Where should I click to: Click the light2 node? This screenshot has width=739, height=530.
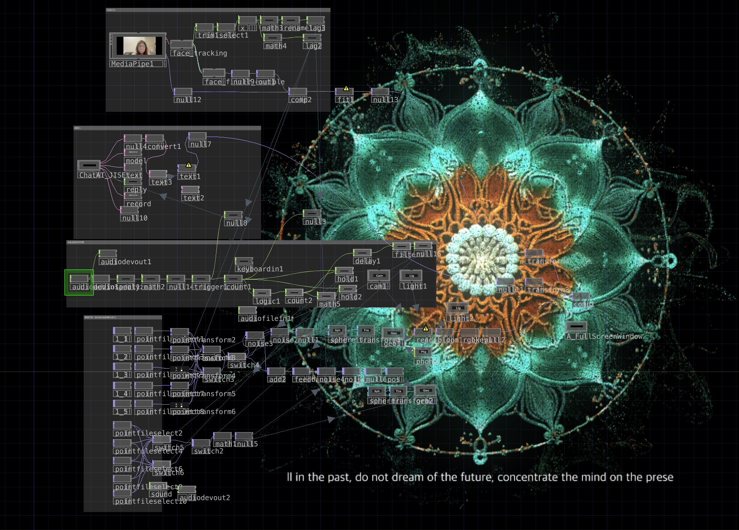tap(458, 308)
